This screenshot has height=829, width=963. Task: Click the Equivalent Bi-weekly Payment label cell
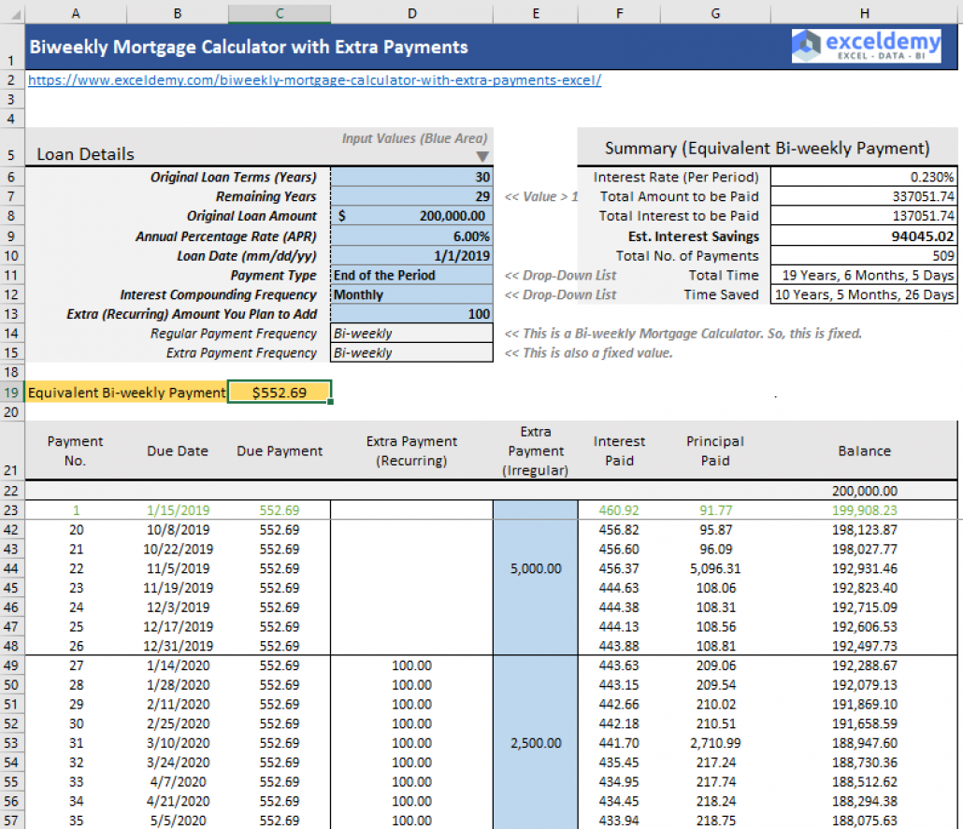tap(126, 393)
